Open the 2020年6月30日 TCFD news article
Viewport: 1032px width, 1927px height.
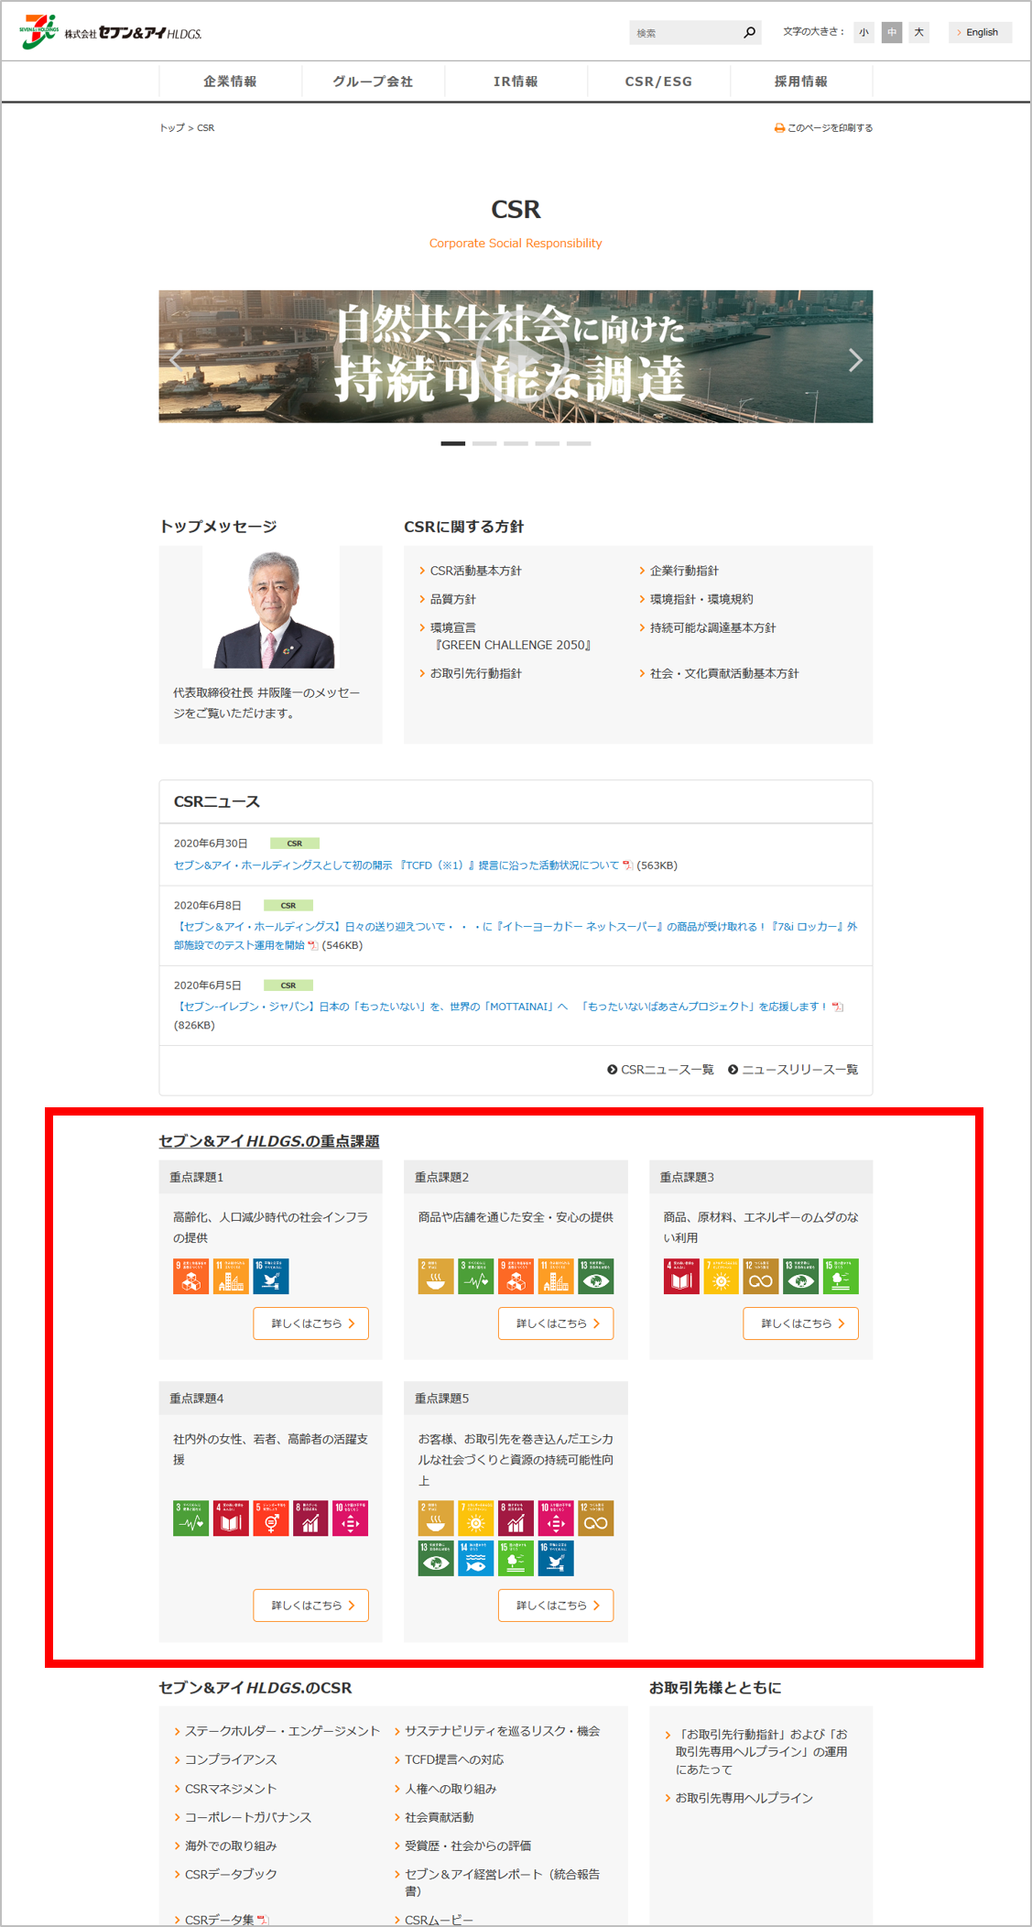point(396,866)
